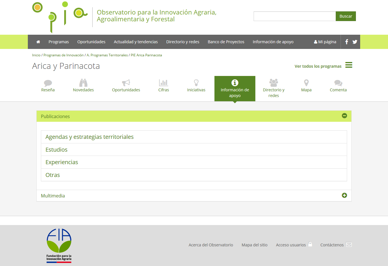The width and height of the screenshot is (388, 266).
Task: Open the Programas menu
Action: click(59, 42)
